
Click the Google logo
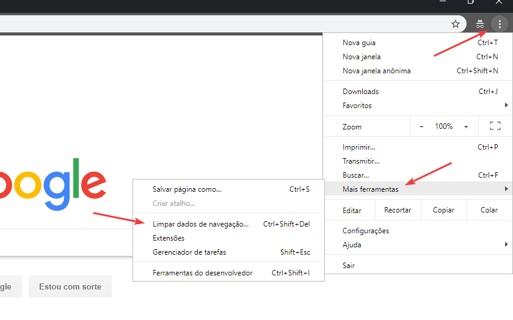53,184
